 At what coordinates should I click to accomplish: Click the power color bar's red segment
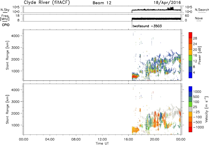click(190, 35)
